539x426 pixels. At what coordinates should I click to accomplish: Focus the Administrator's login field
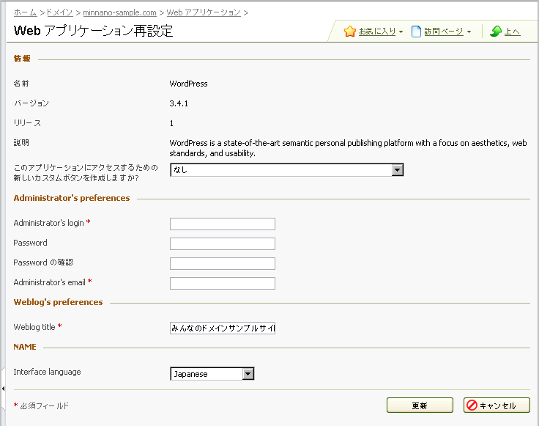click(223, 224)
